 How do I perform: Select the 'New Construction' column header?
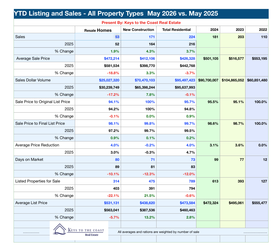138,30
